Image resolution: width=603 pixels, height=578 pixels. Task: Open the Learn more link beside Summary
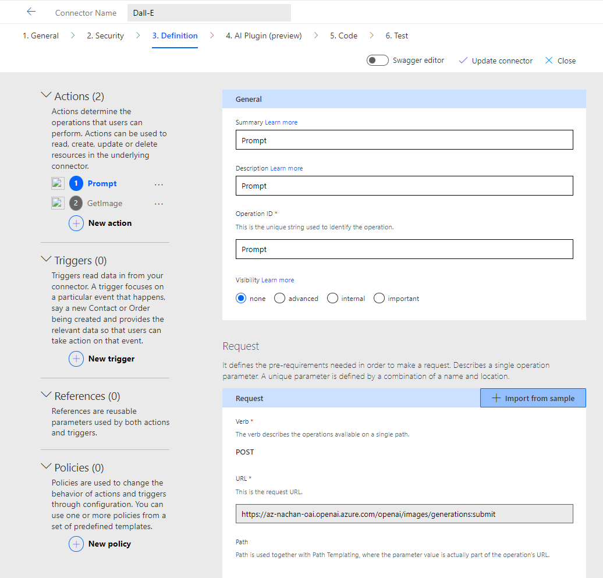pyautogui.click(x=281, y=122)
